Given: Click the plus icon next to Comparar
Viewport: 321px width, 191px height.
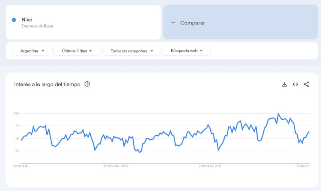Looking at the screenshot, I should pos(173,23).
